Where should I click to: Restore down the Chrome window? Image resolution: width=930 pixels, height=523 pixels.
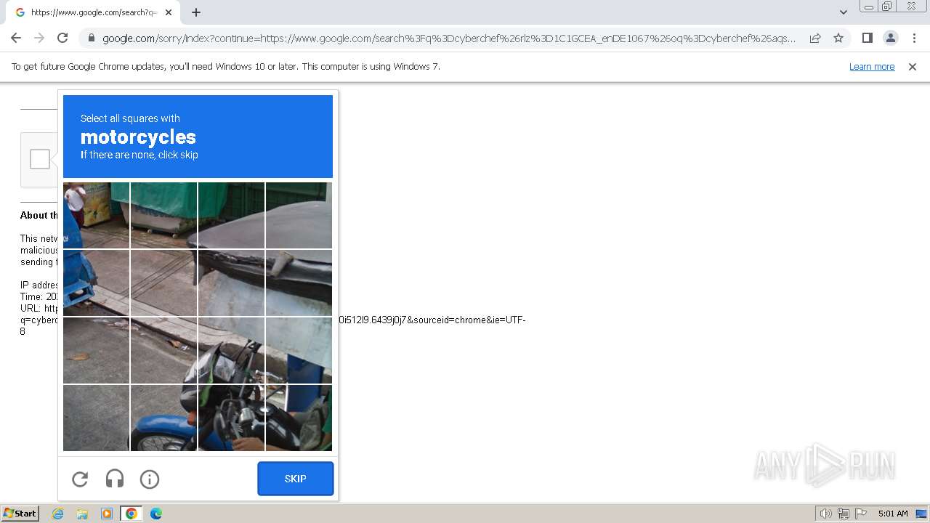888,6
